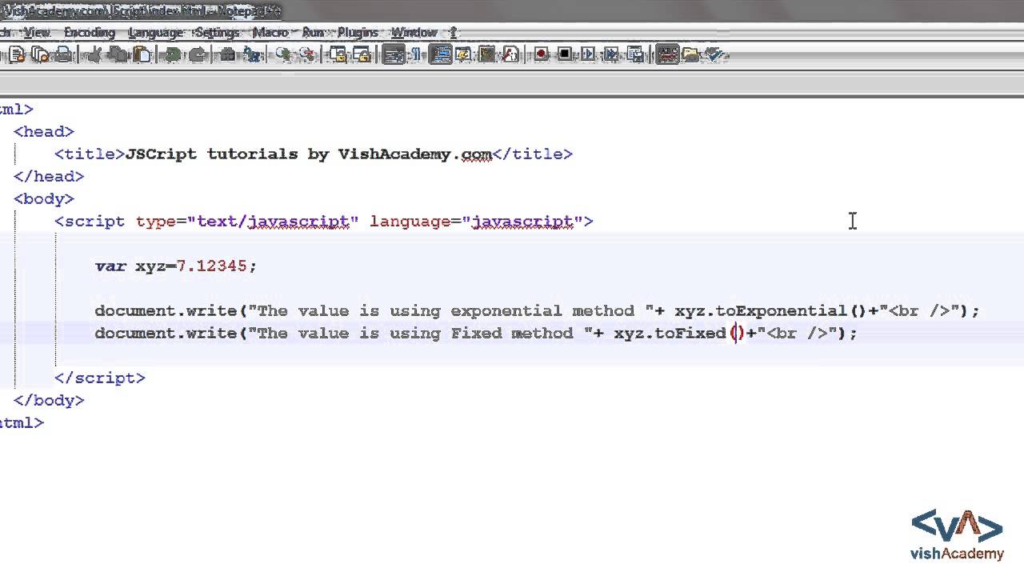Click language="javascript" attribute in script tag
The height and width of the screenshot is (576, 1024).
point(477,222)
